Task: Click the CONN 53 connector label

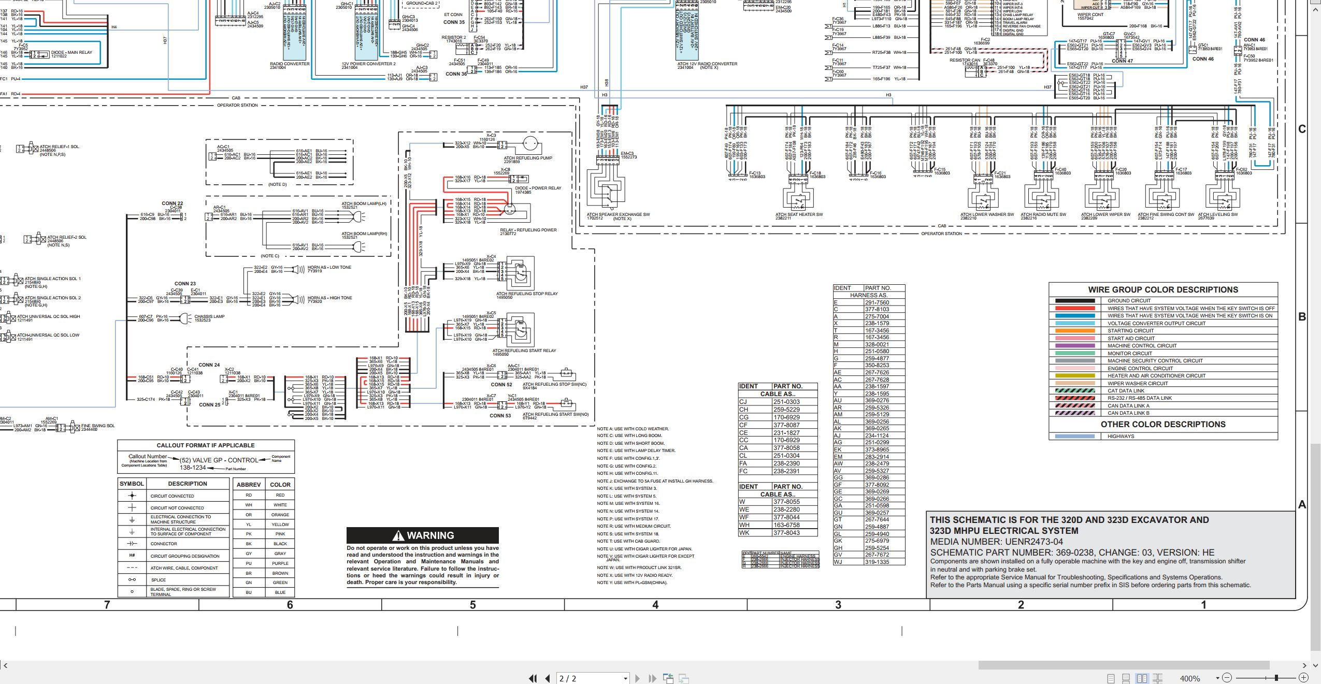Action: 500,415
